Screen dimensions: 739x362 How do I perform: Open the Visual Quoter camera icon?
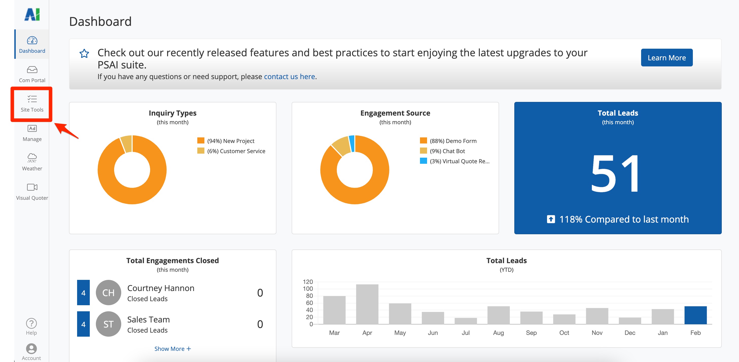32,187
